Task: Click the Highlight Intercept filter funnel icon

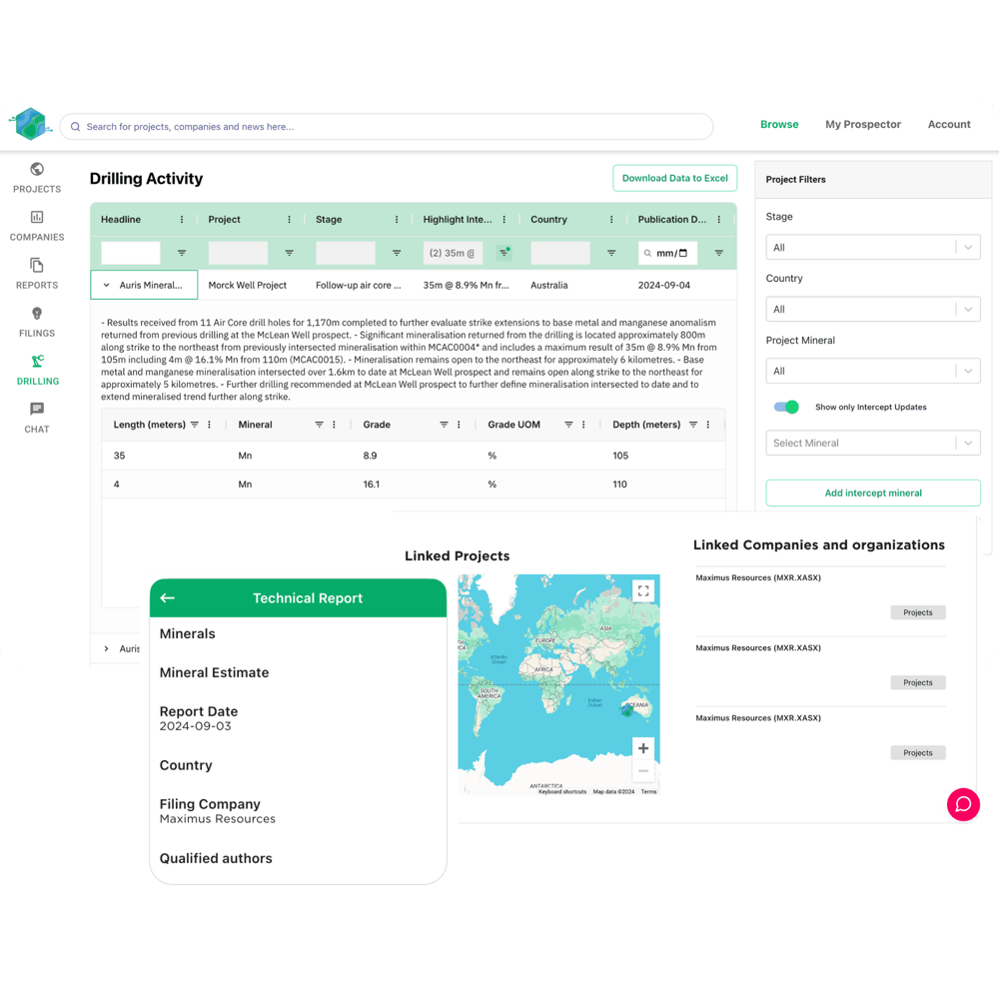Action: coord(503,253)
